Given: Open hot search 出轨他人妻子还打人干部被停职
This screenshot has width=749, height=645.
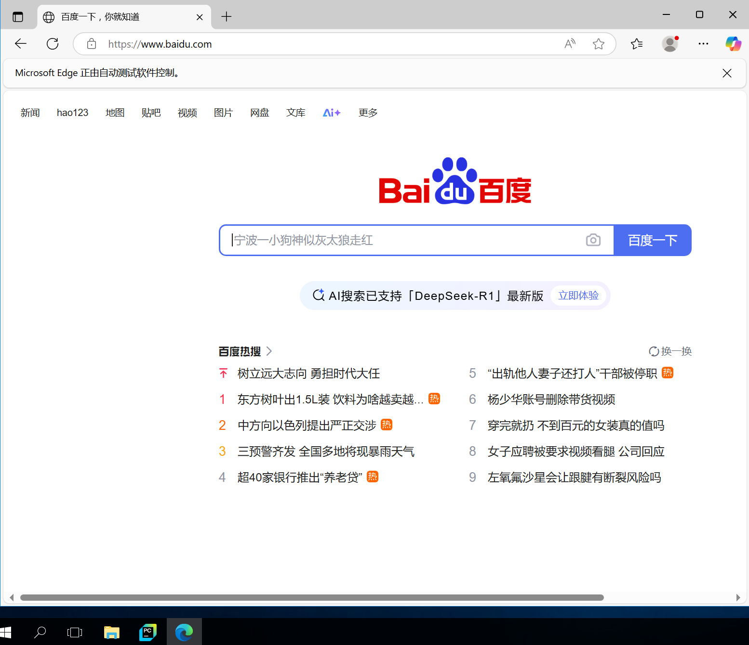Looking at the screenshot, I should click(x=572, y=374).
